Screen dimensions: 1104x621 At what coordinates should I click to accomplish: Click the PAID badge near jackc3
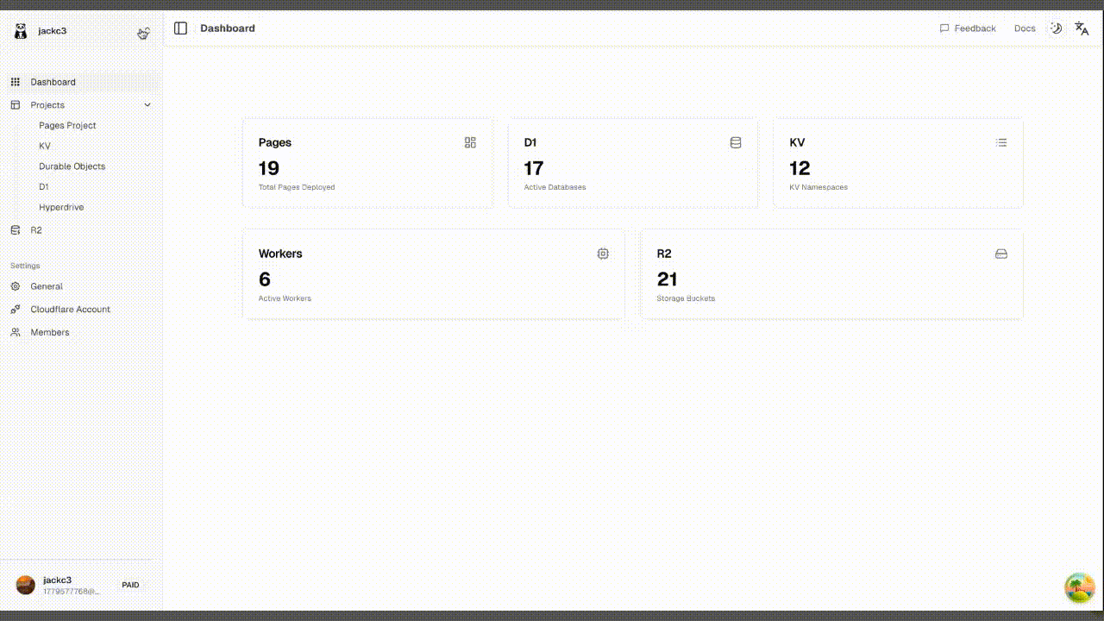[130, 585]
